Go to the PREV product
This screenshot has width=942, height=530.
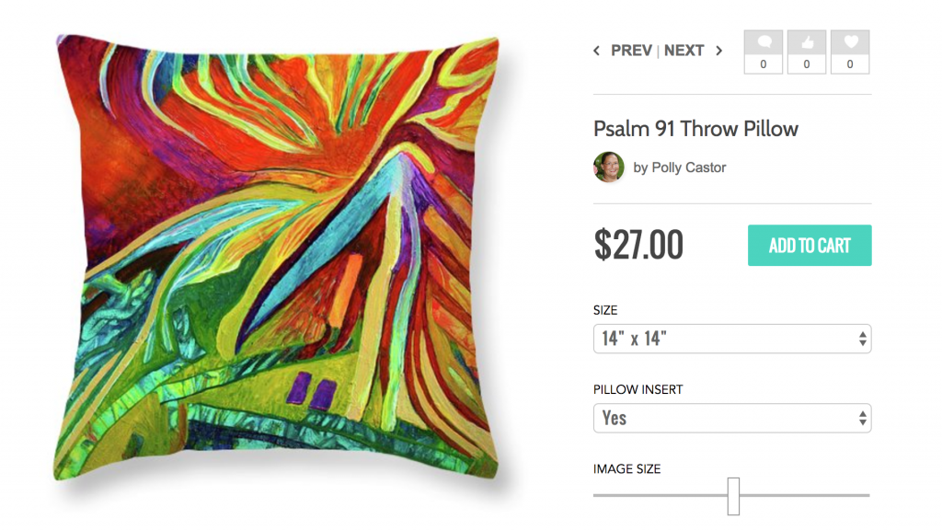631,51
